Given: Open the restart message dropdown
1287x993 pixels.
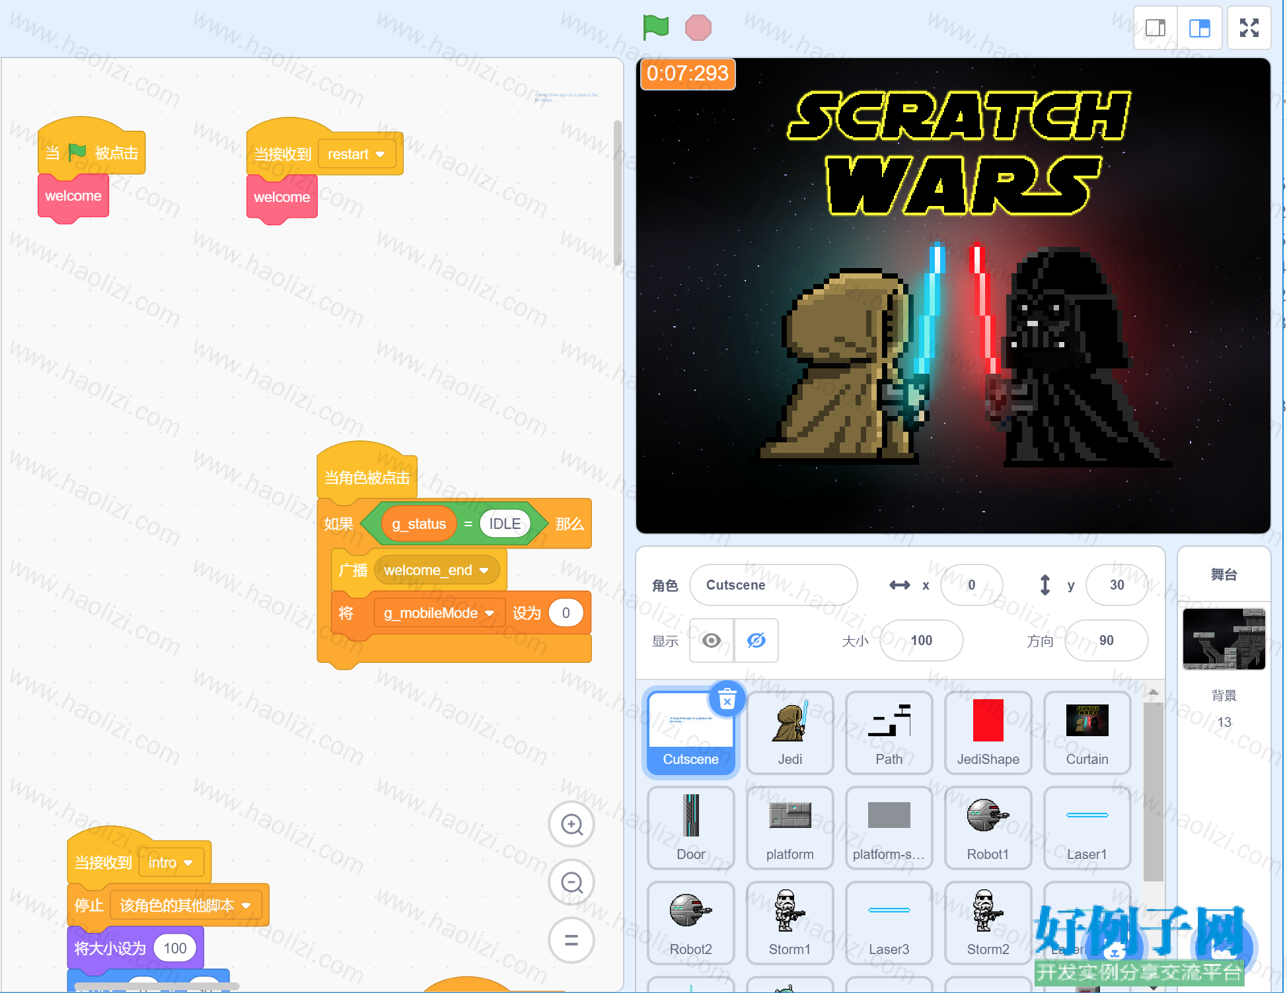Looking at the screenshot, I should click(x=357, y=154).
